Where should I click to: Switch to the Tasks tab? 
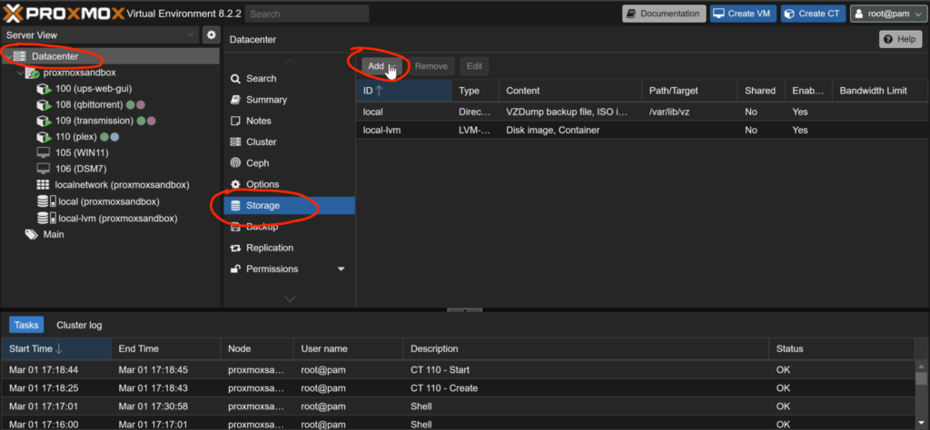point(26,325)
